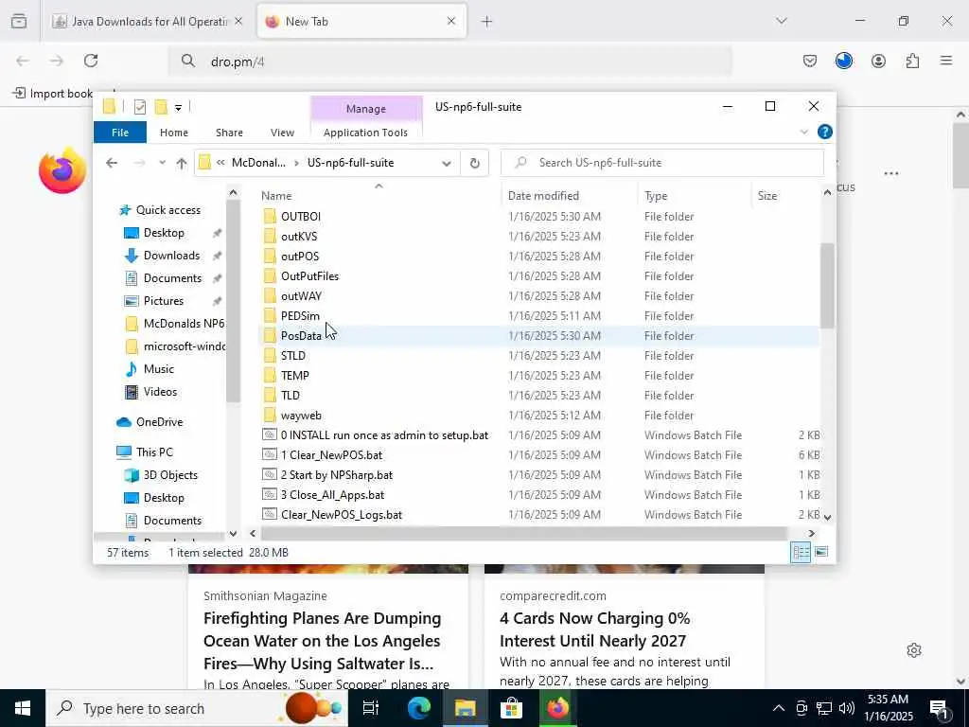Select the wayweb folder icon

pyautogui.click(x=270, y=415)
